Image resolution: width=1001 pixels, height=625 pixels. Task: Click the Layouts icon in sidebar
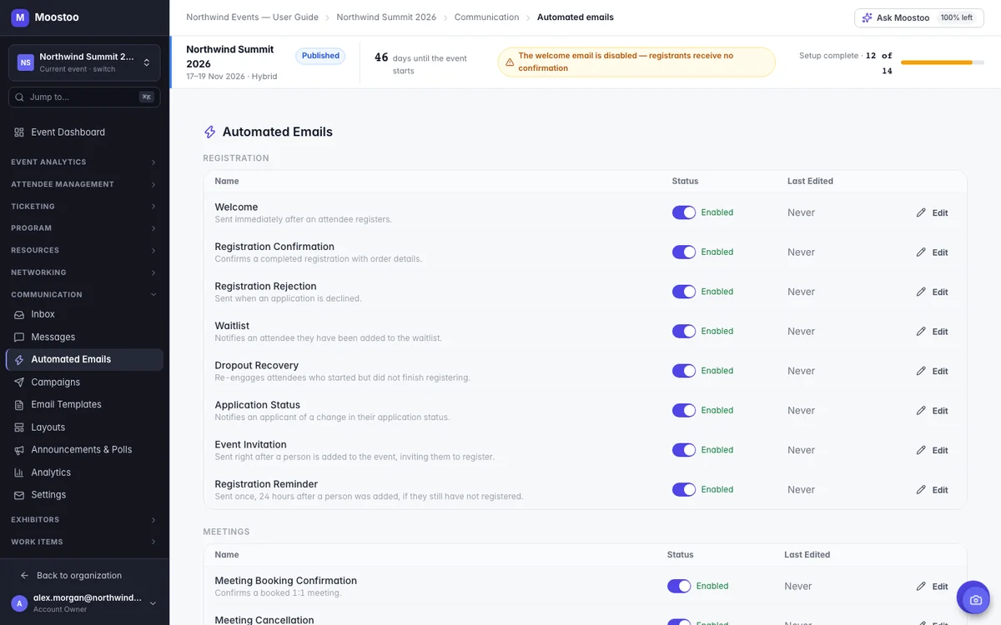coord(19,427)
